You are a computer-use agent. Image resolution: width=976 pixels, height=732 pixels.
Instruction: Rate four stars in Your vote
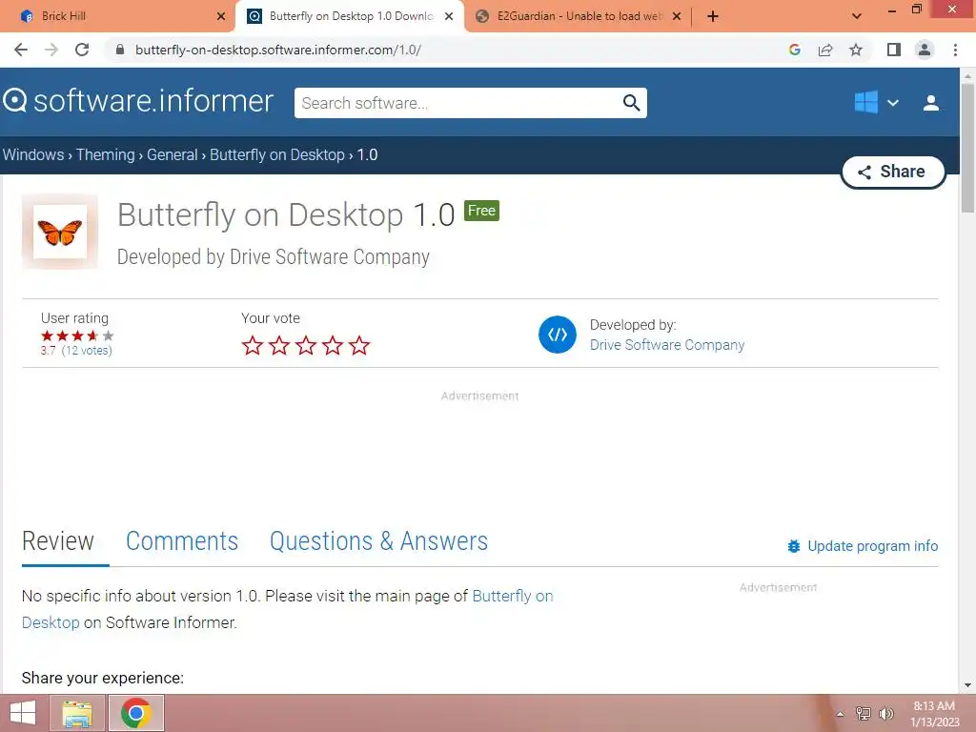click(333, 345)
